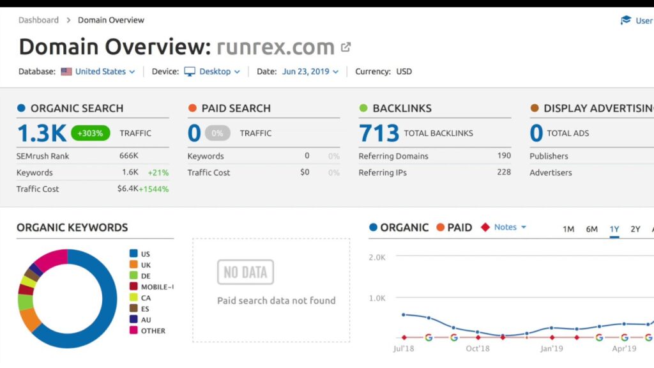Click the 1.3K organic traffic value
This screenshot has height=368, width=654.
(x=42, y=133)
